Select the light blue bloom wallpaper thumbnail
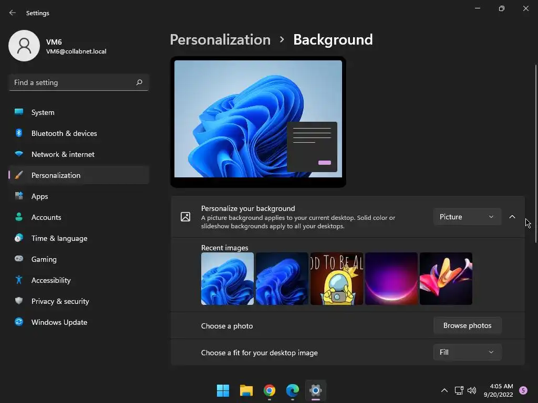Viewport: 538px width, 403px height. coord(227,279)
